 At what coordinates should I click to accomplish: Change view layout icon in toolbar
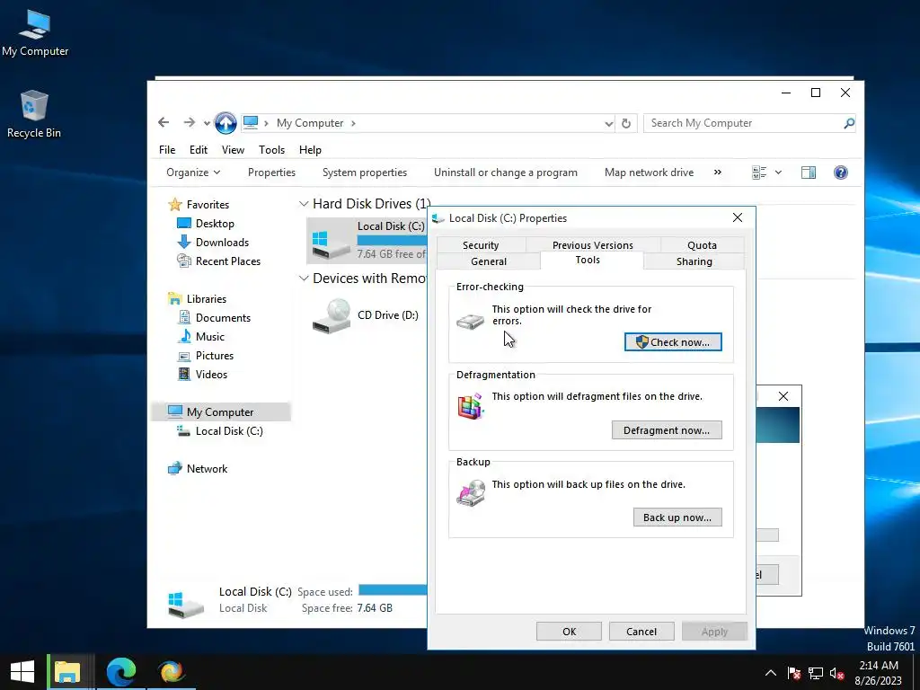point(759,172)
